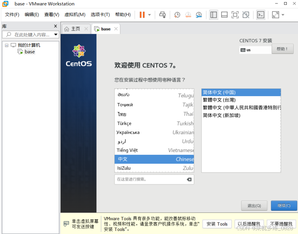Screen dimensions: 298x234
Task: Select 繁體中文 (台灣) locale
Action: (241, 100)
